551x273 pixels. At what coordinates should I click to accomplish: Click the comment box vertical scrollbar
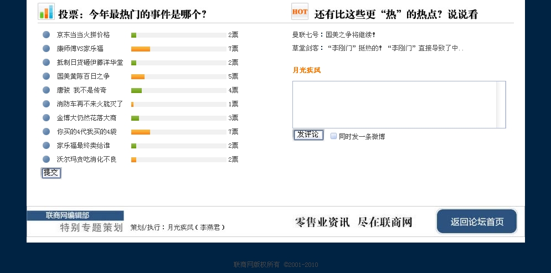coord(501,105)
